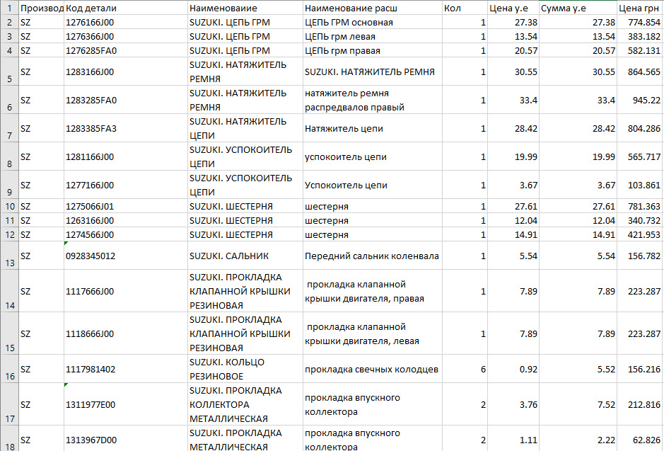664x451 pixels.
Task: Click price cell 582.131
Action: [x=640, y=50]
